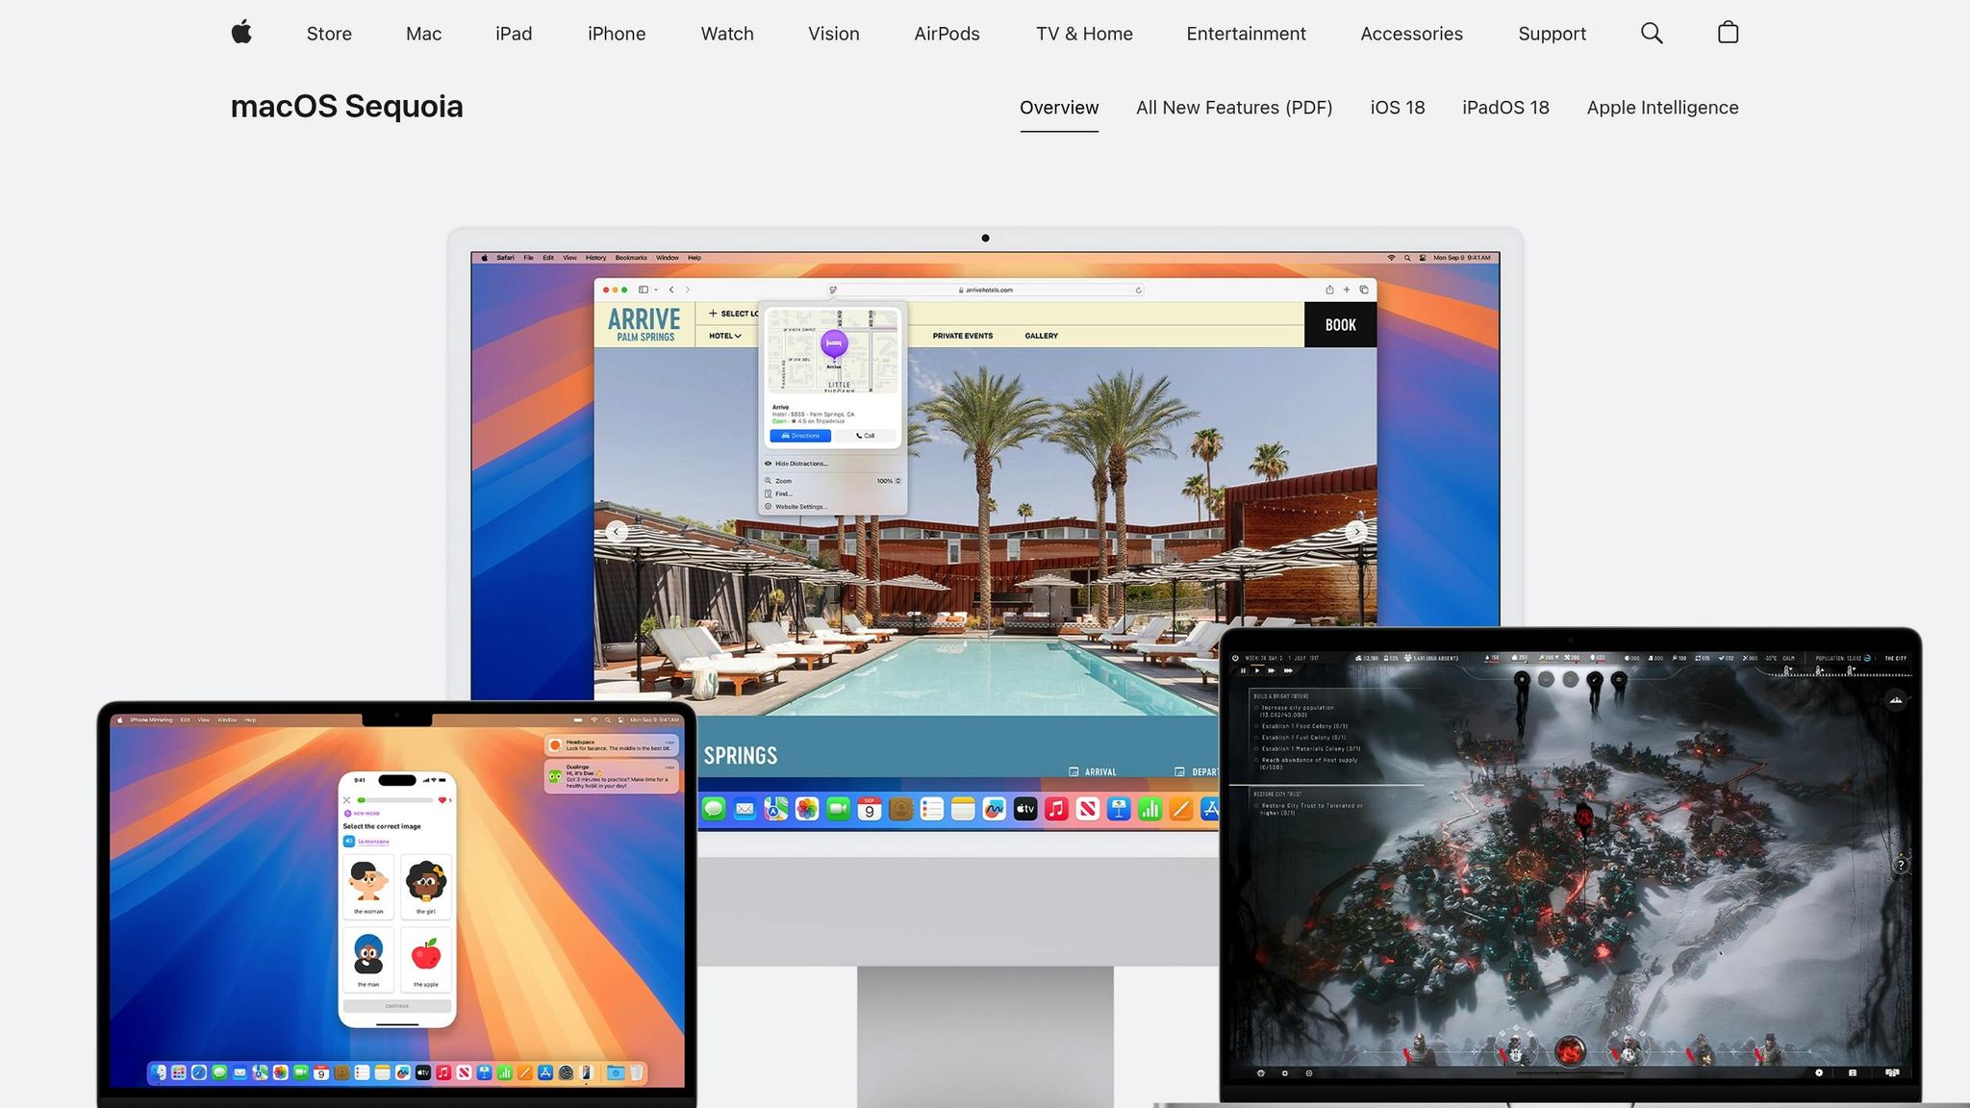
Task: Select 'the man' image in Duolingo
Action: pyautogui.click(x=367, y=959)
